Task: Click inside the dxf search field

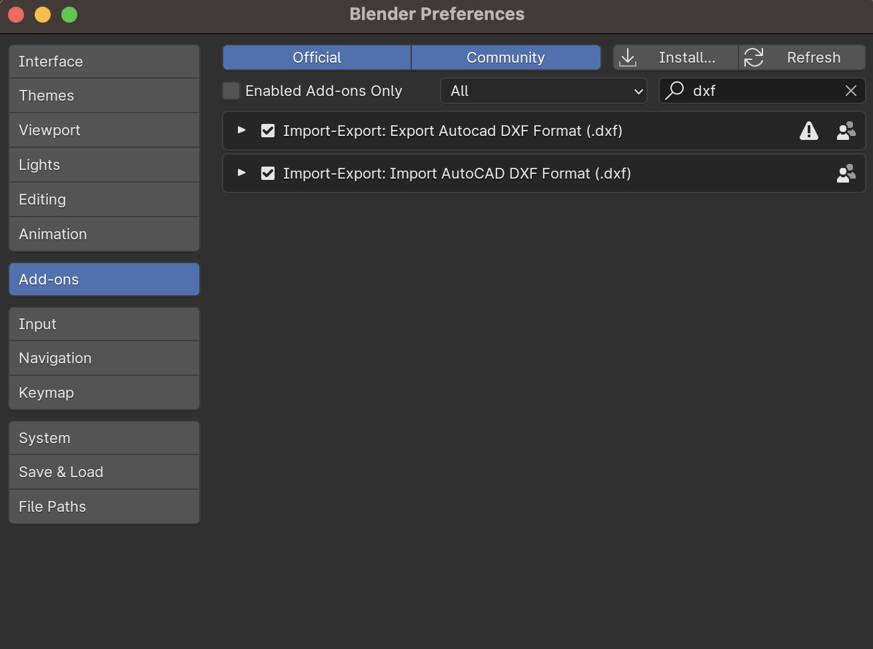Action: 762,91
